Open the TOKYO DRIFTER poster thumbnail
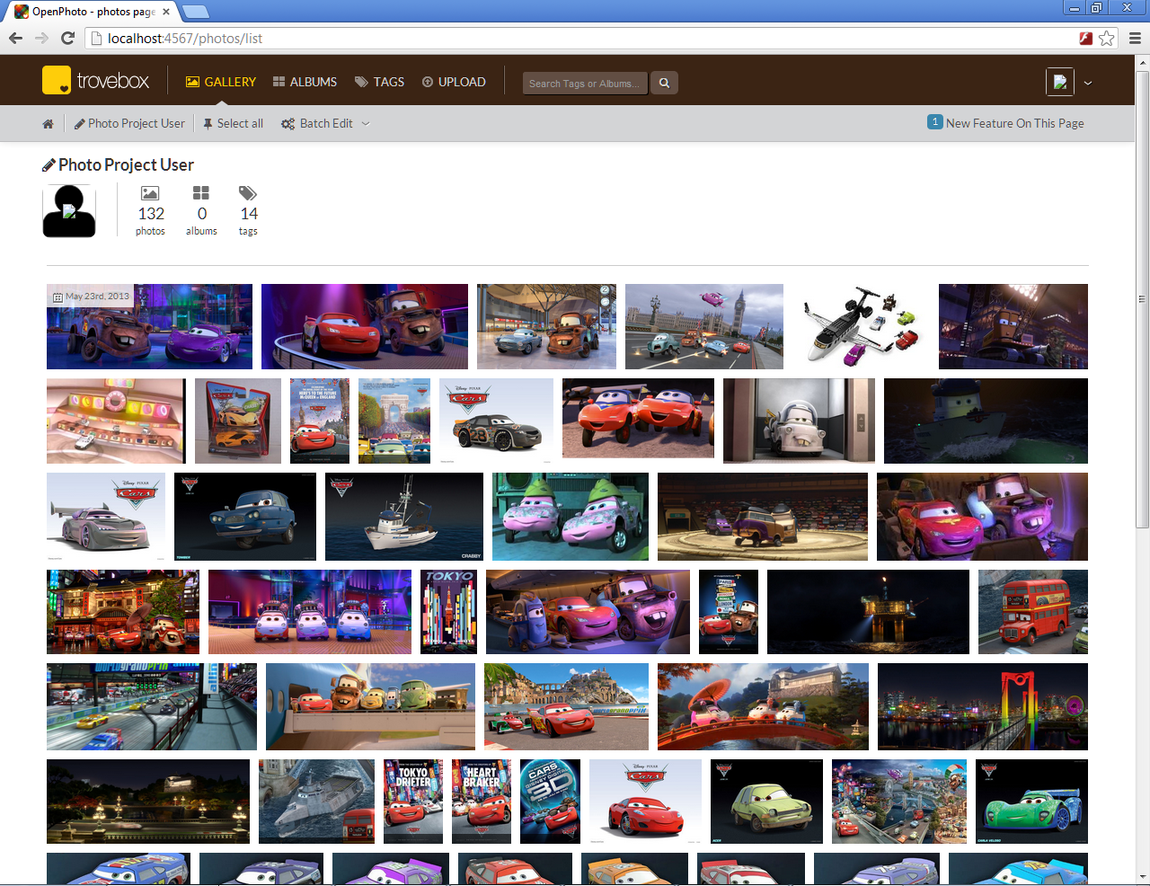Image resolution: width=1150 pixels, height=886 pixels. click(x=413, y=802)
